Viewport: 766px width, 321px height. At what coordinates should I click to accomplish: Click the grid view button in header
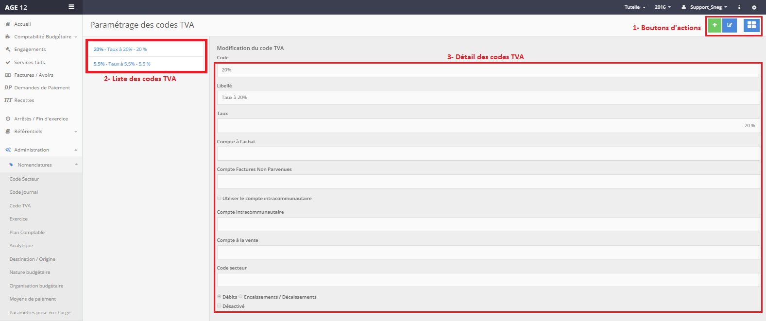point(751,25)
